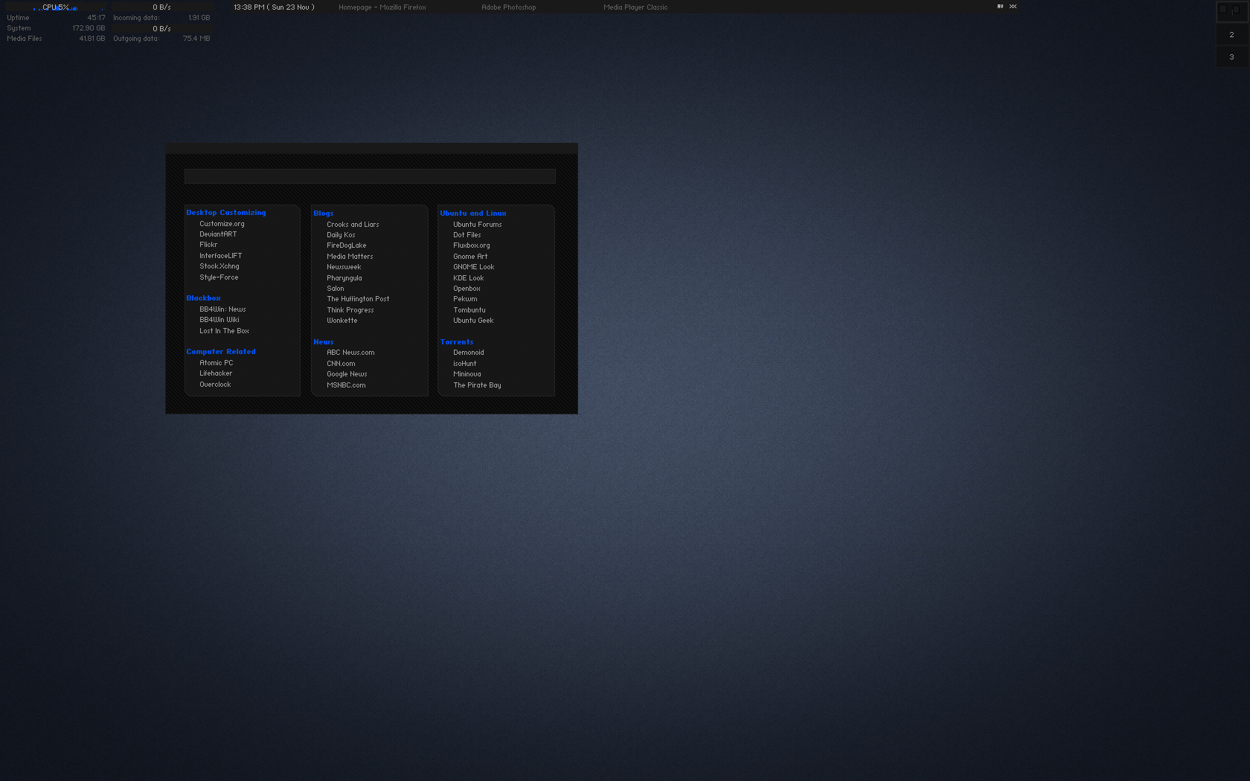Click the CPU usage graph
The image size is (1250, 781).
(x=56, y=7)
